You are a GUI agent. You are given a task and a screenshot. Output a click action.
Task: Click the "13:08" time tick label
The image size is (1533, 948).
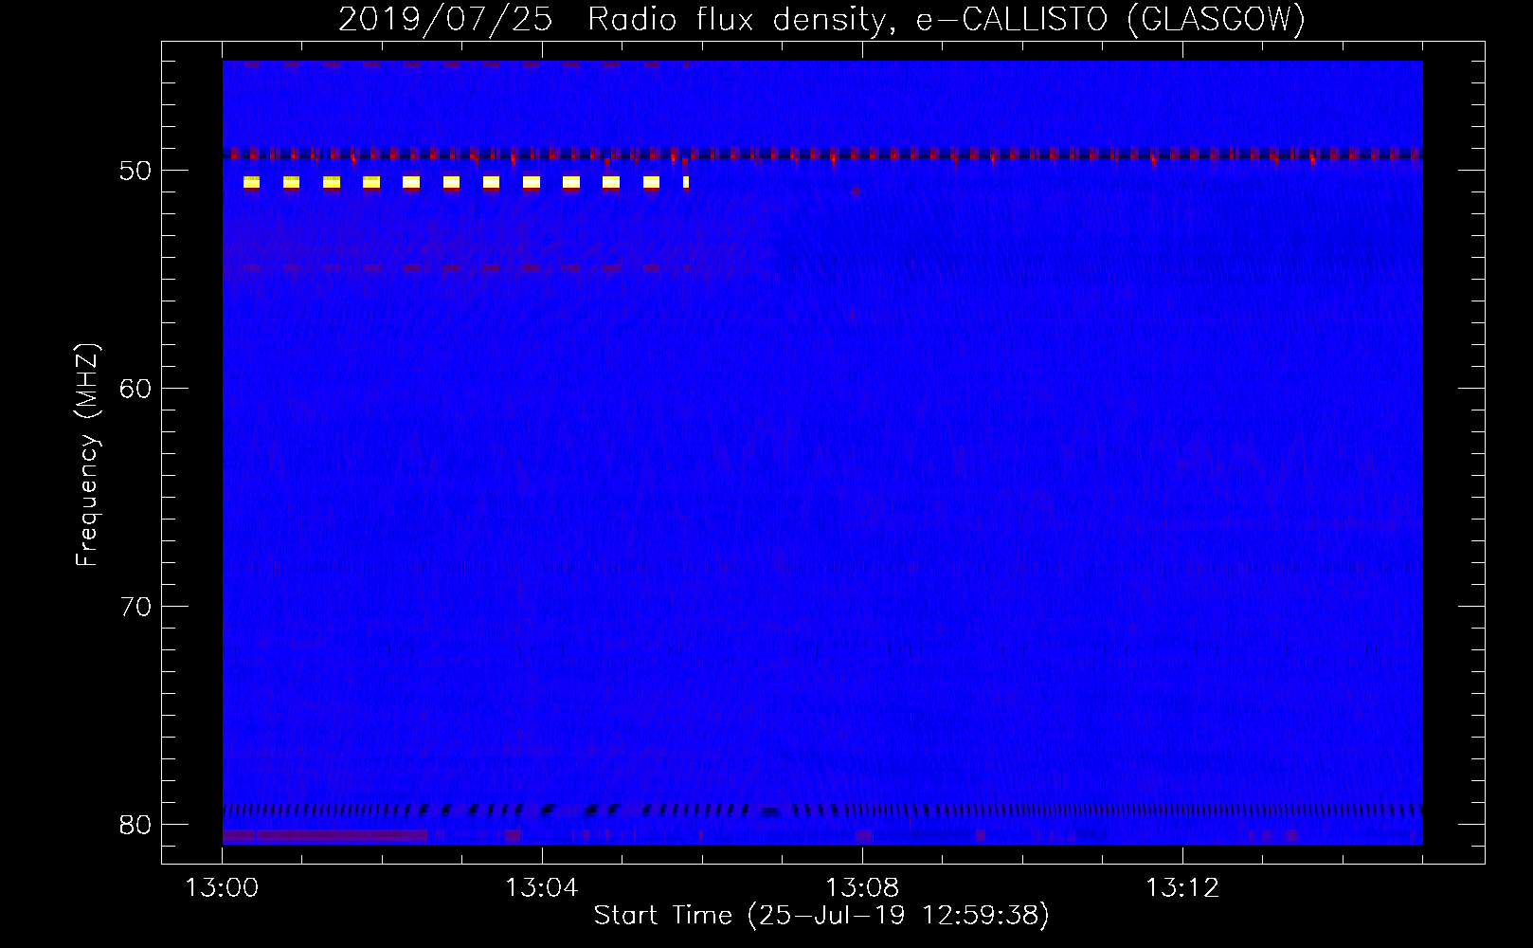[862, 888]
